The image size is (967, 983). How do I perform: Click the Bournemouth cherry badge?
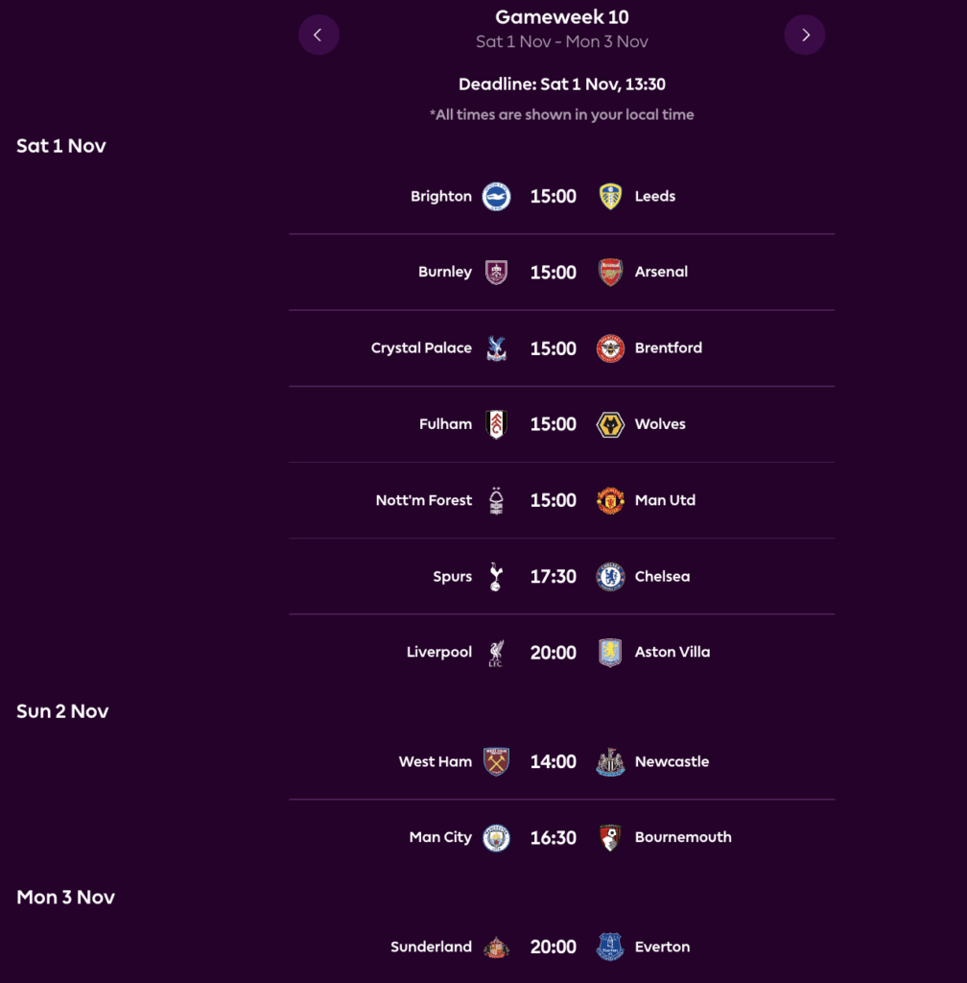coord(611,837)
